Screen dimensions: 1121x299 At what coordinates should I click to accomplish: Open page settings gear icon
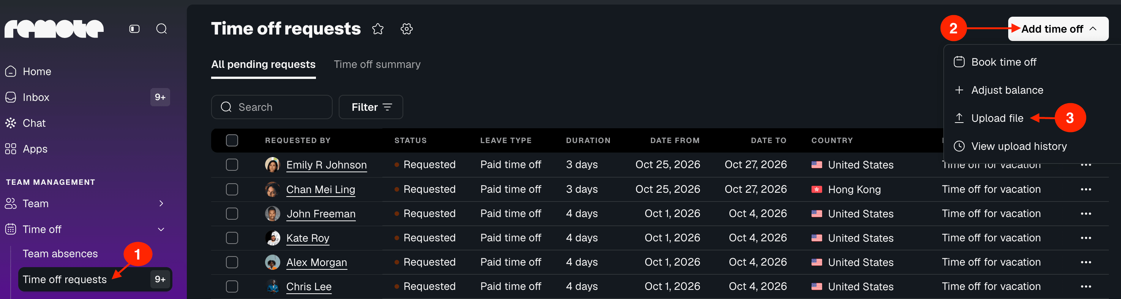(x=406, y=29)
